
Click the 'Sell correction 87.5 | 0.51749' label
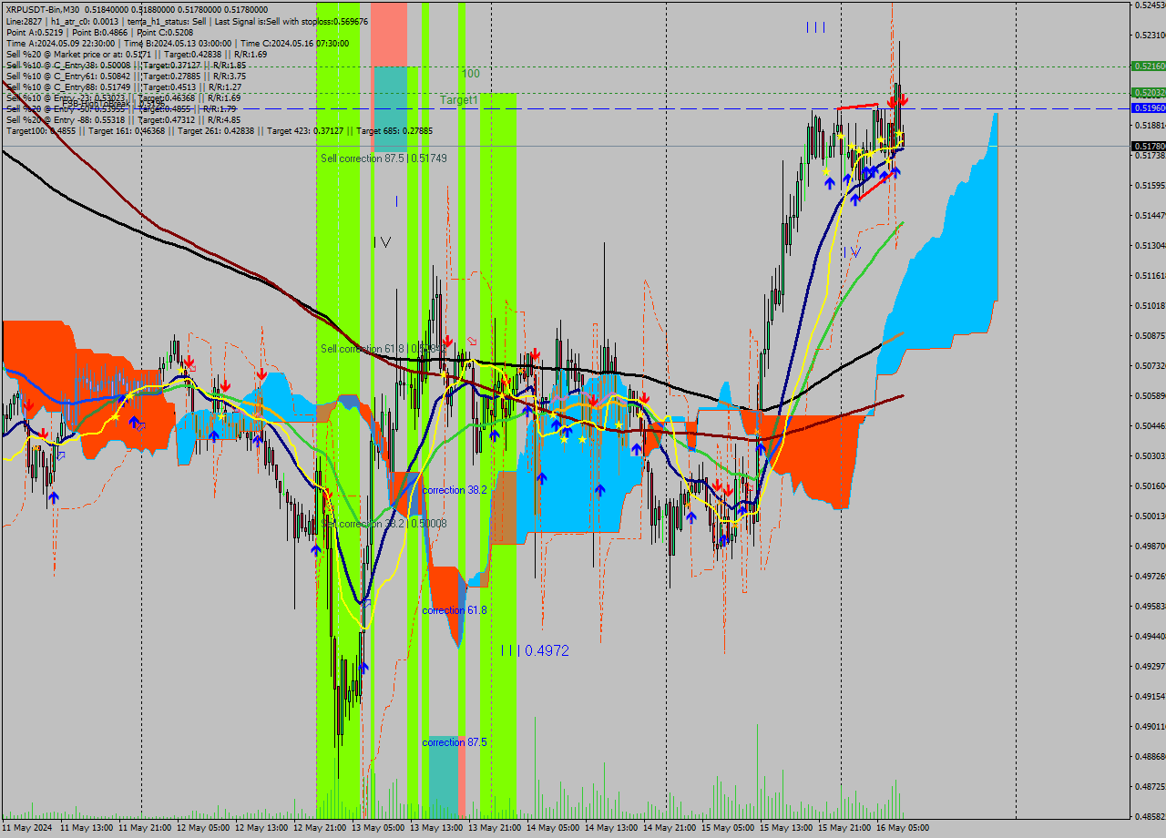[384, 158]
